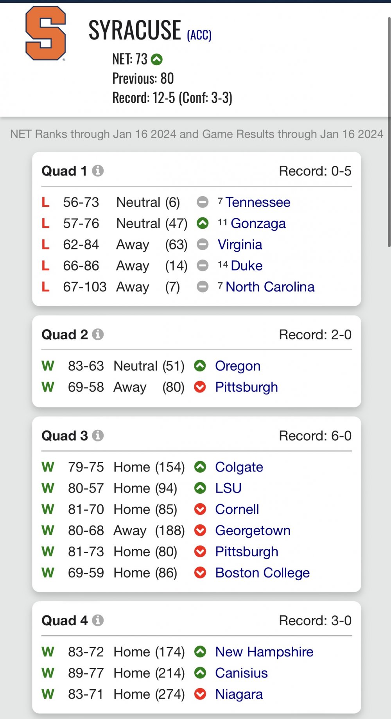
Task: Click green trend arrow next to Gonzaga
Action: (x=203, y=223)
